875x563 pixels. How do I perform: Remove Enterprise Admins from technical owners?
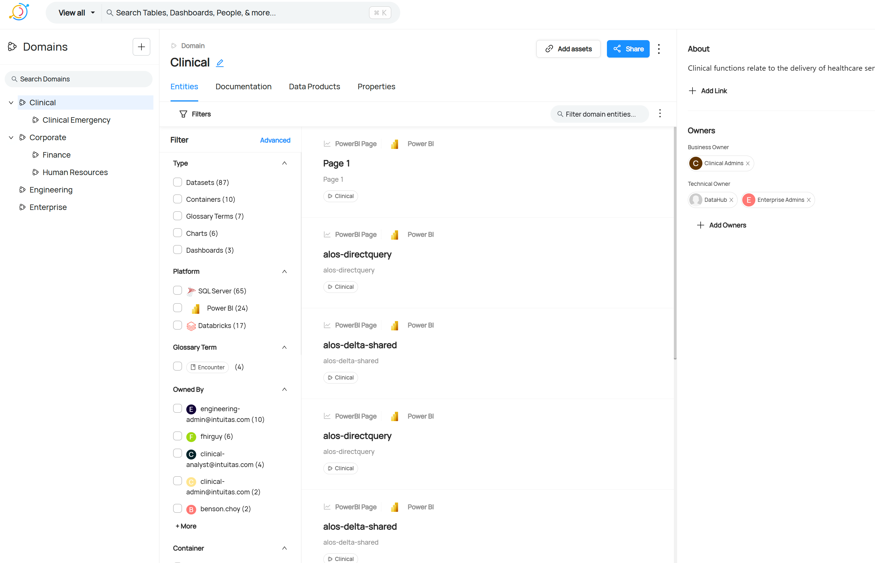[x=809, y=200]
